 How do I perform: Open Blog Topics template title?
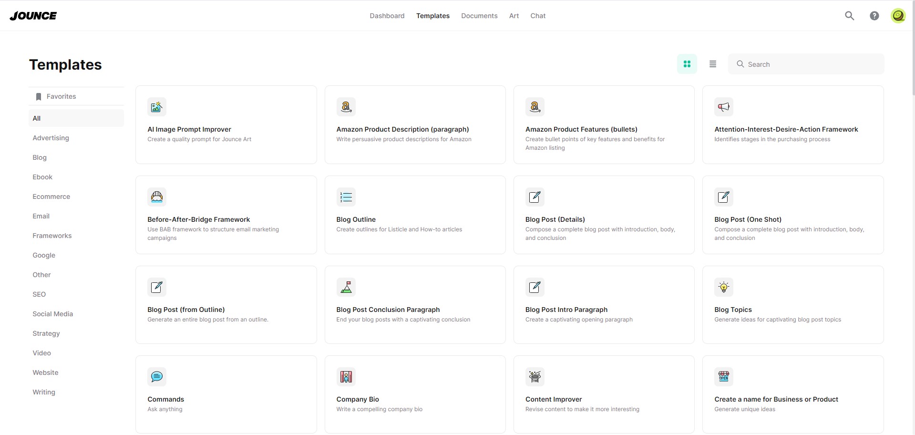[x=733, y=310]
